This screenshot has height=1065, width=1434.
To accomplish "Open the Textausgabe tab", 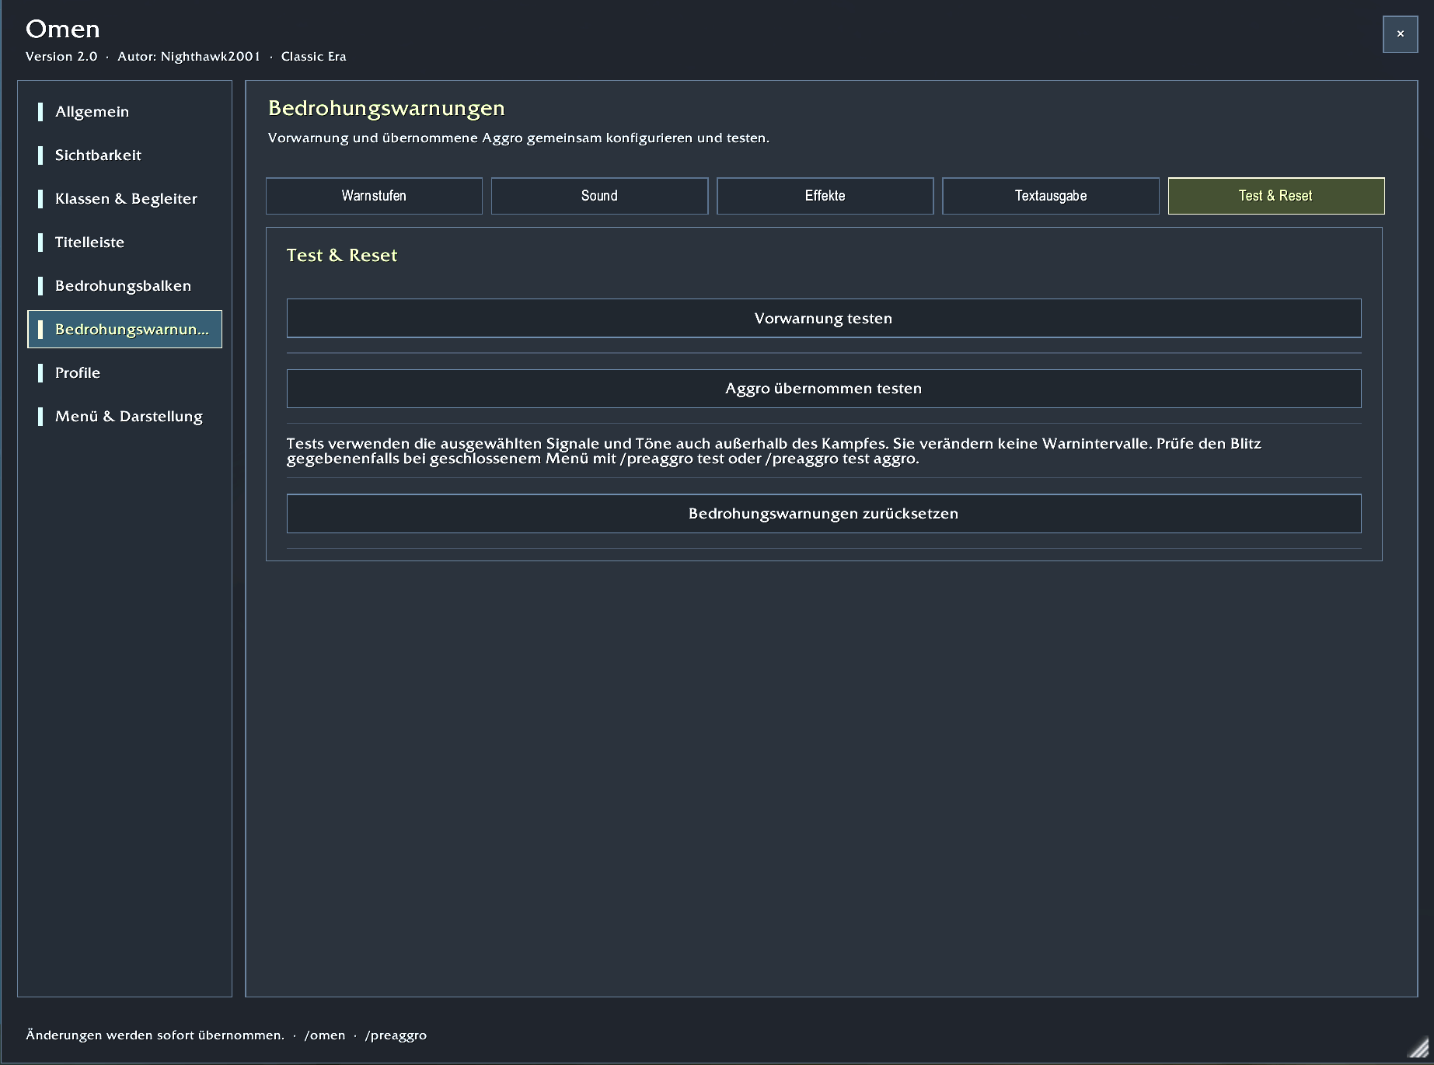I will pos(1051,196).
